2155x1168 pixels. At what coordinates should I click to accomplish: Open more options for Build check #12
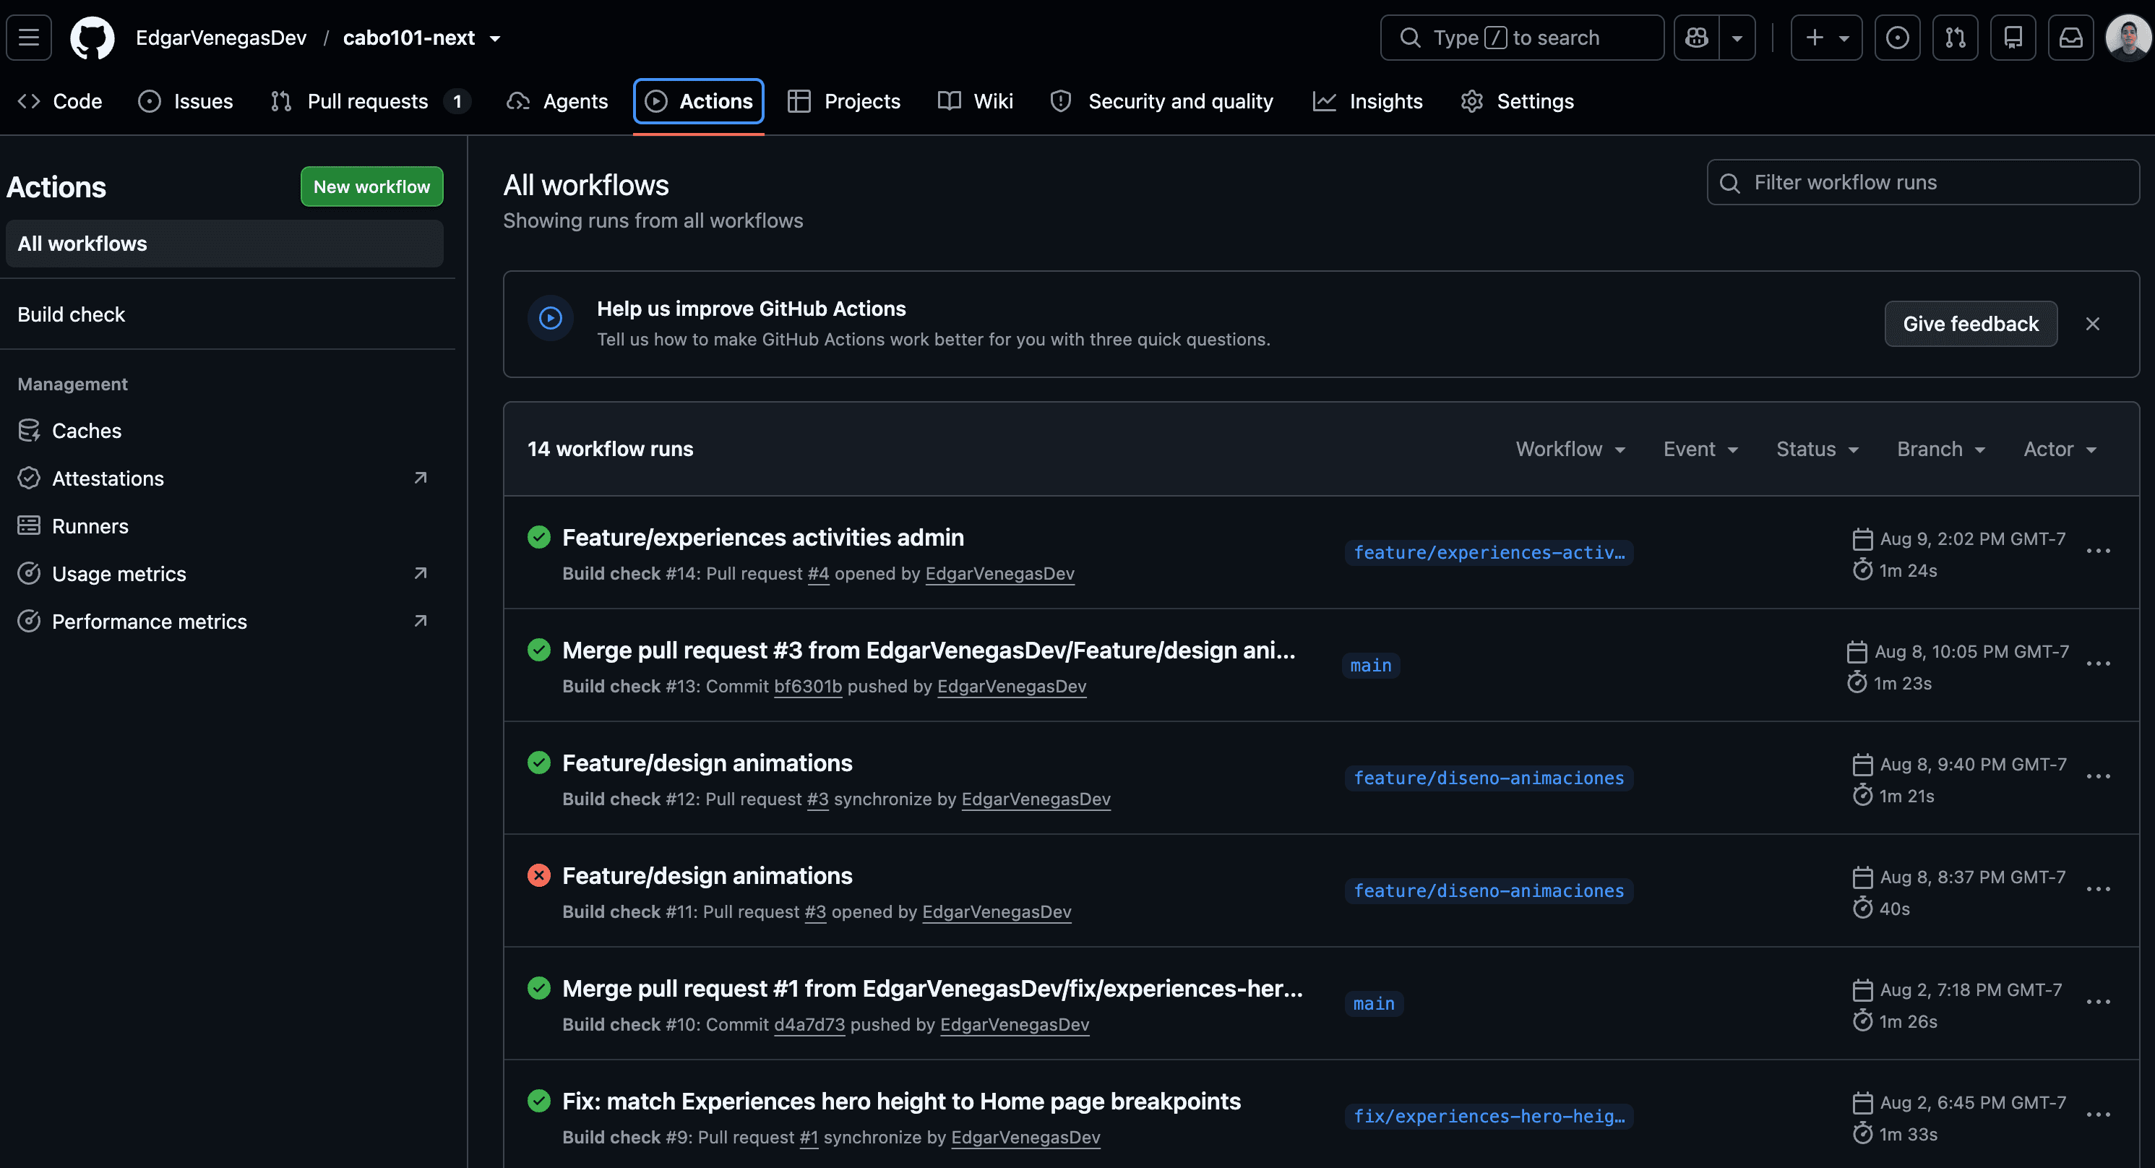[x=2098, y=777]
